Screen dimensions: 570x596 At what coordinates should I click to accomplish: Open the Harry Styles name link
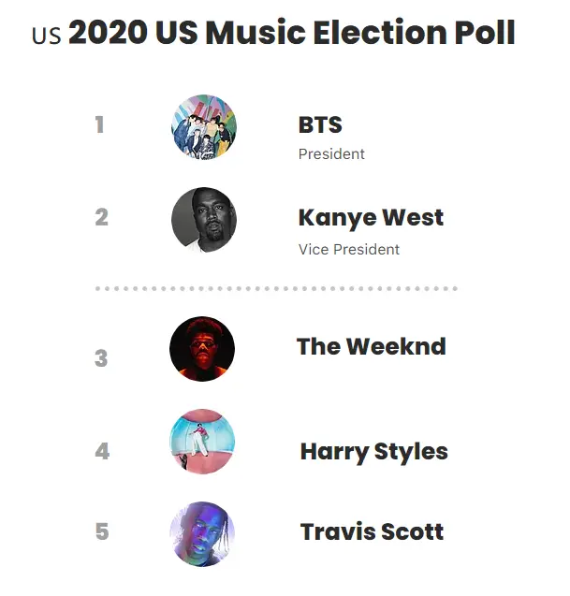[x=374, y=452]
